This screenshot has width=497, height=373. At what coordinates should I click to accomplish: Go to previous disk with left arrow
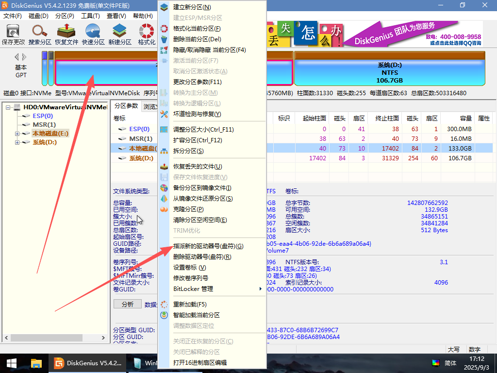coord(17,57)
